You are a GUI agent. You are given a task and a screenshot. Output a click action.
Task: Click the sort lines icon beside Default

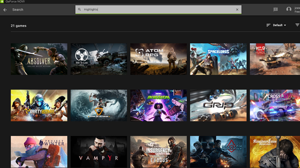pyautogui.click(x=268, y=25)
